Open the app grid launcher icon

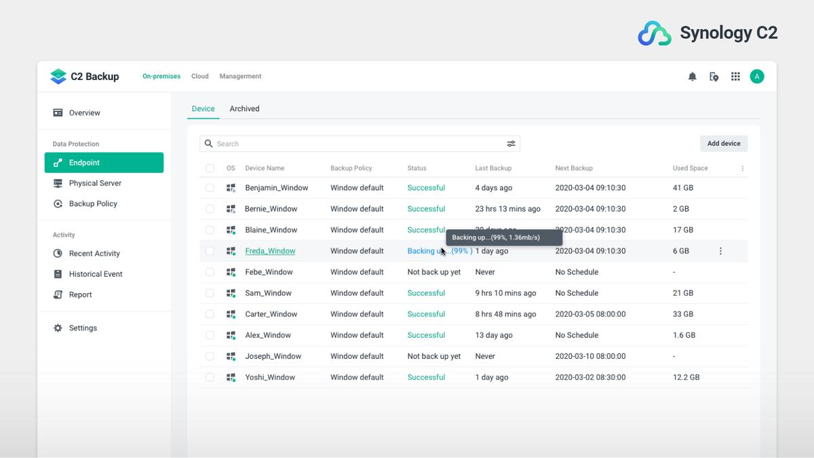(x=735, y=77)
